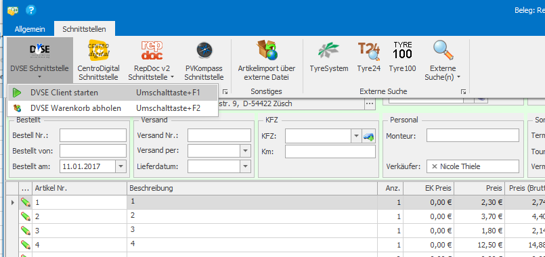Screen dimensions: 545x257
Task: Open Tyre100 external search
Action: (x=403, y=56)
